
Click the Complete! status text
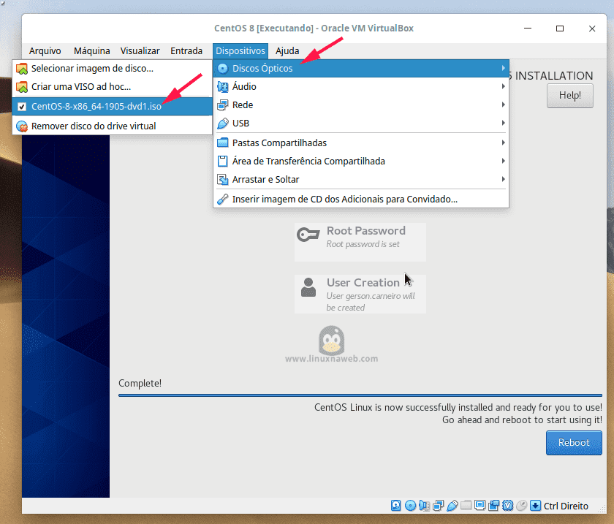(x=140, y=383)
